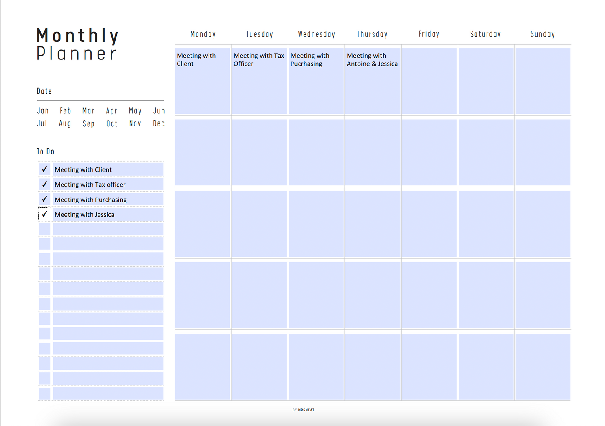Screen dimensions: 605x426
Task: Uncheck the Meeting with Client checkbox
Action: click(44, 169)
